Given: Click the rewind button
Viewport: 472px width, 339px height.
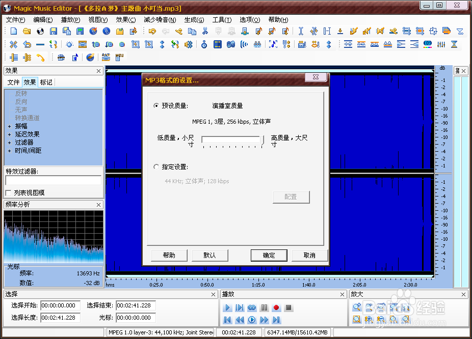Looking at the screenshot, I should 240,320.
